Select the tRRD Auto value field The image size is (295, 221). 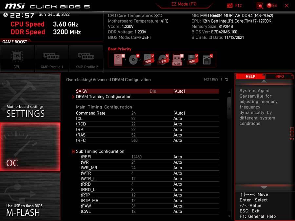click(178, 184)
